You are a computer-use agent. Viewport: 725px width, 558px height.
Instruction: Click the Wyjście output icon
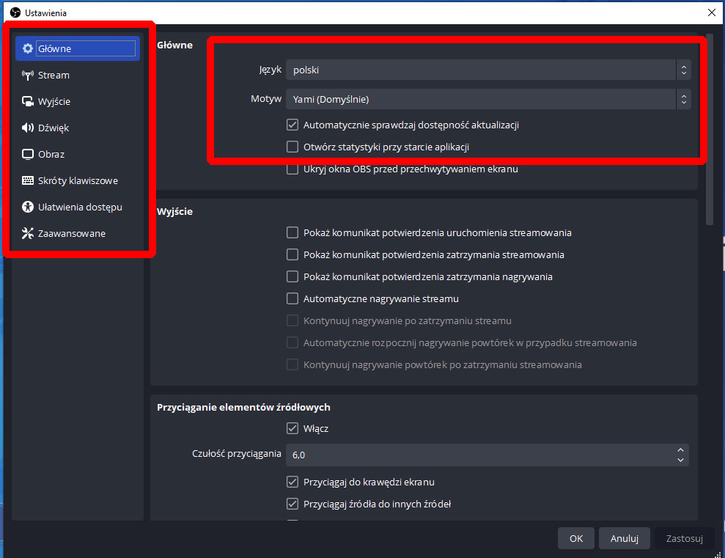(x=28, y=102)
